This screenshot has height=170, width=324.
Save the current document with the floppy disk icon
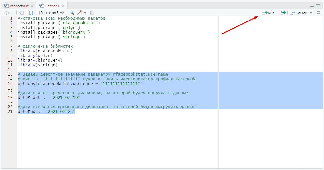pos(31,13)
